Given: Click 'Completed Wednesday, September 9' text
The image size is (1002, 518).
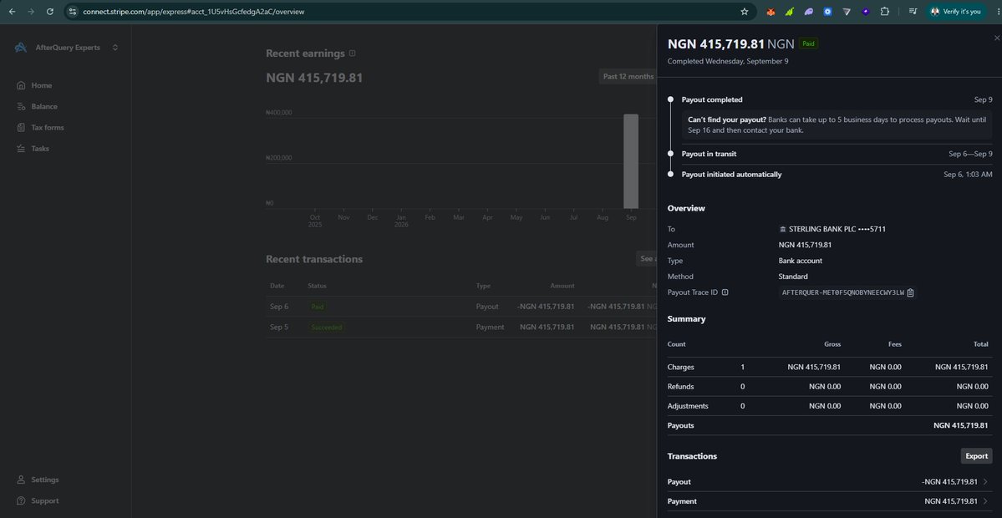Looking at the screenshot, I should pos(728,61).
